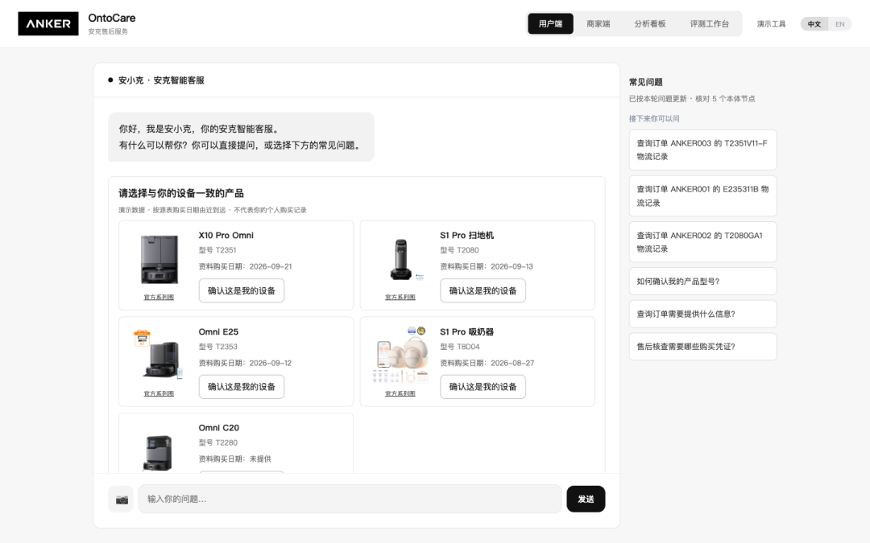The width and height of the screenshot is (870, 543).
Task: Open S1 Pro 扫地机 product image
Action: pos(400,259)
